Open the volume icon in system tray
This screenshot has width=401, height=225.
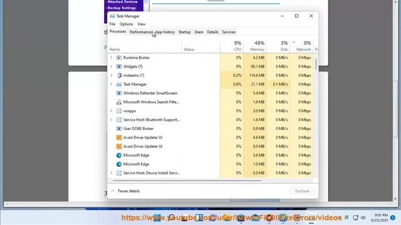(363, 217)
